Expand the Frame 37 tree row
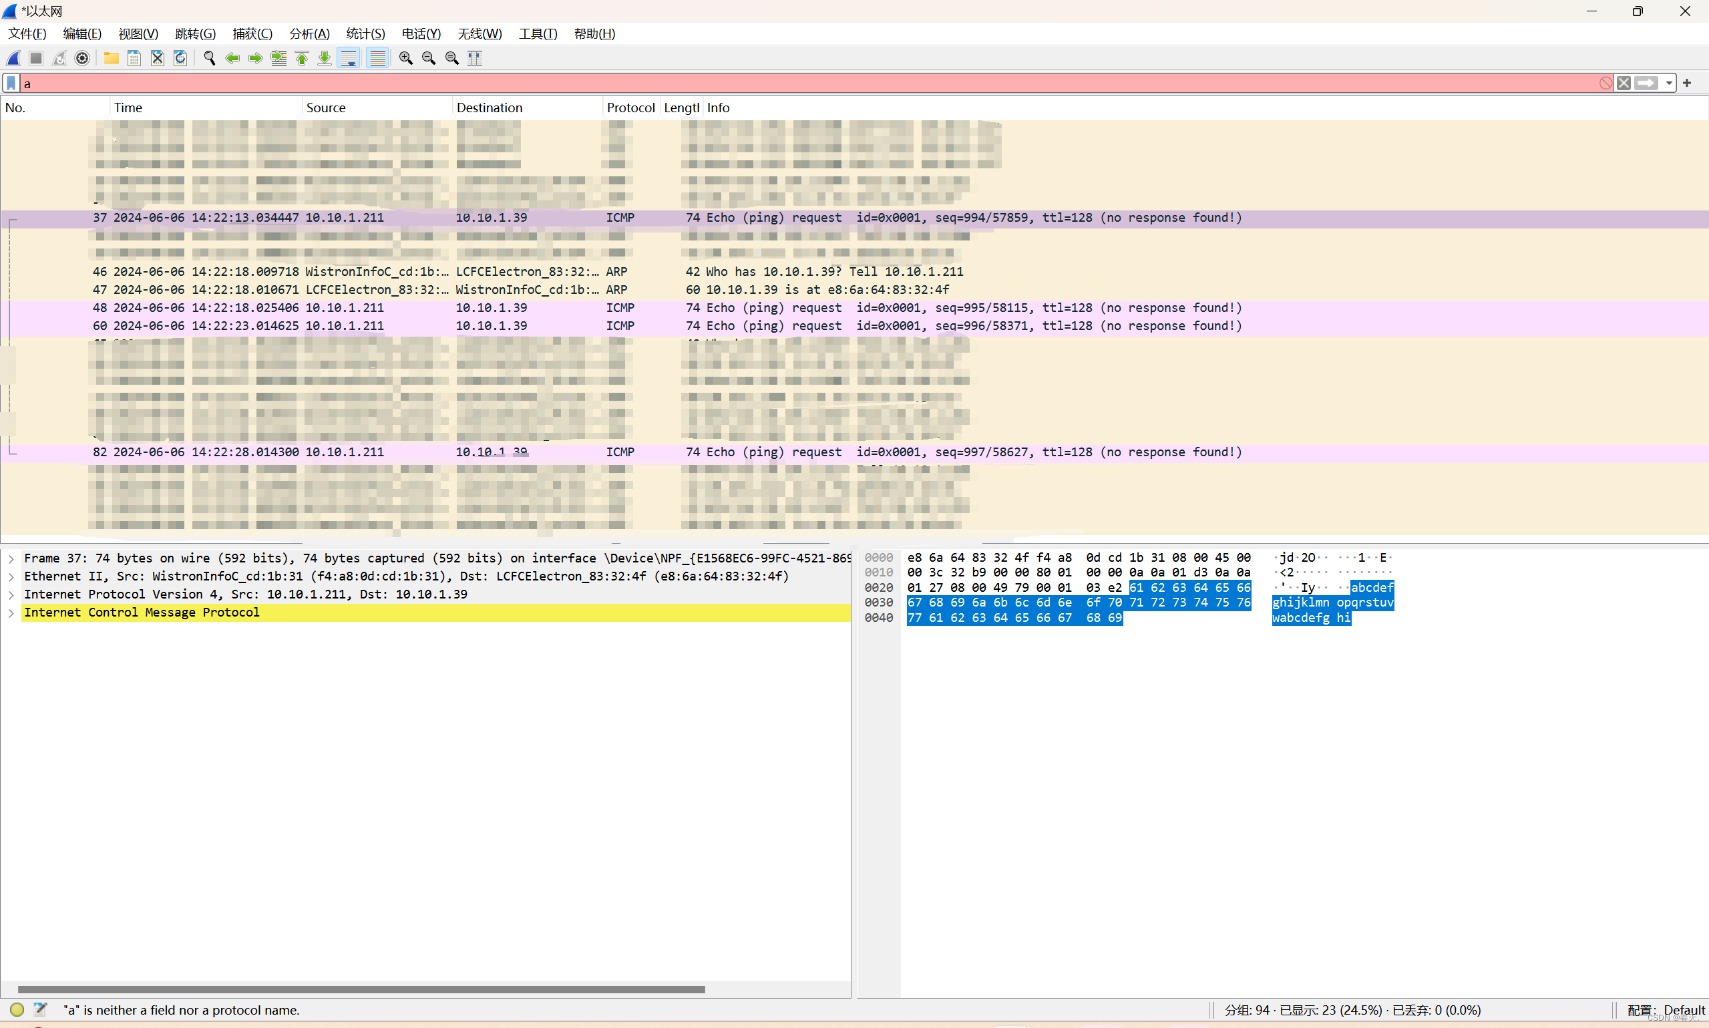The image size is (1709, 1028). (11, 558)
